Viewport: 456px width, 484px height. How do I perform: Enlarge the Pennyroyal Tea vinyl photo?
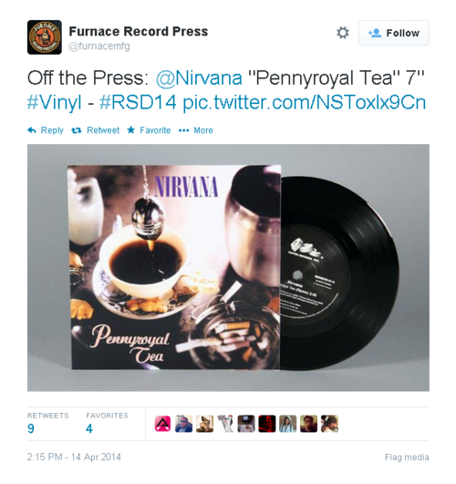(x=228, y=268)
